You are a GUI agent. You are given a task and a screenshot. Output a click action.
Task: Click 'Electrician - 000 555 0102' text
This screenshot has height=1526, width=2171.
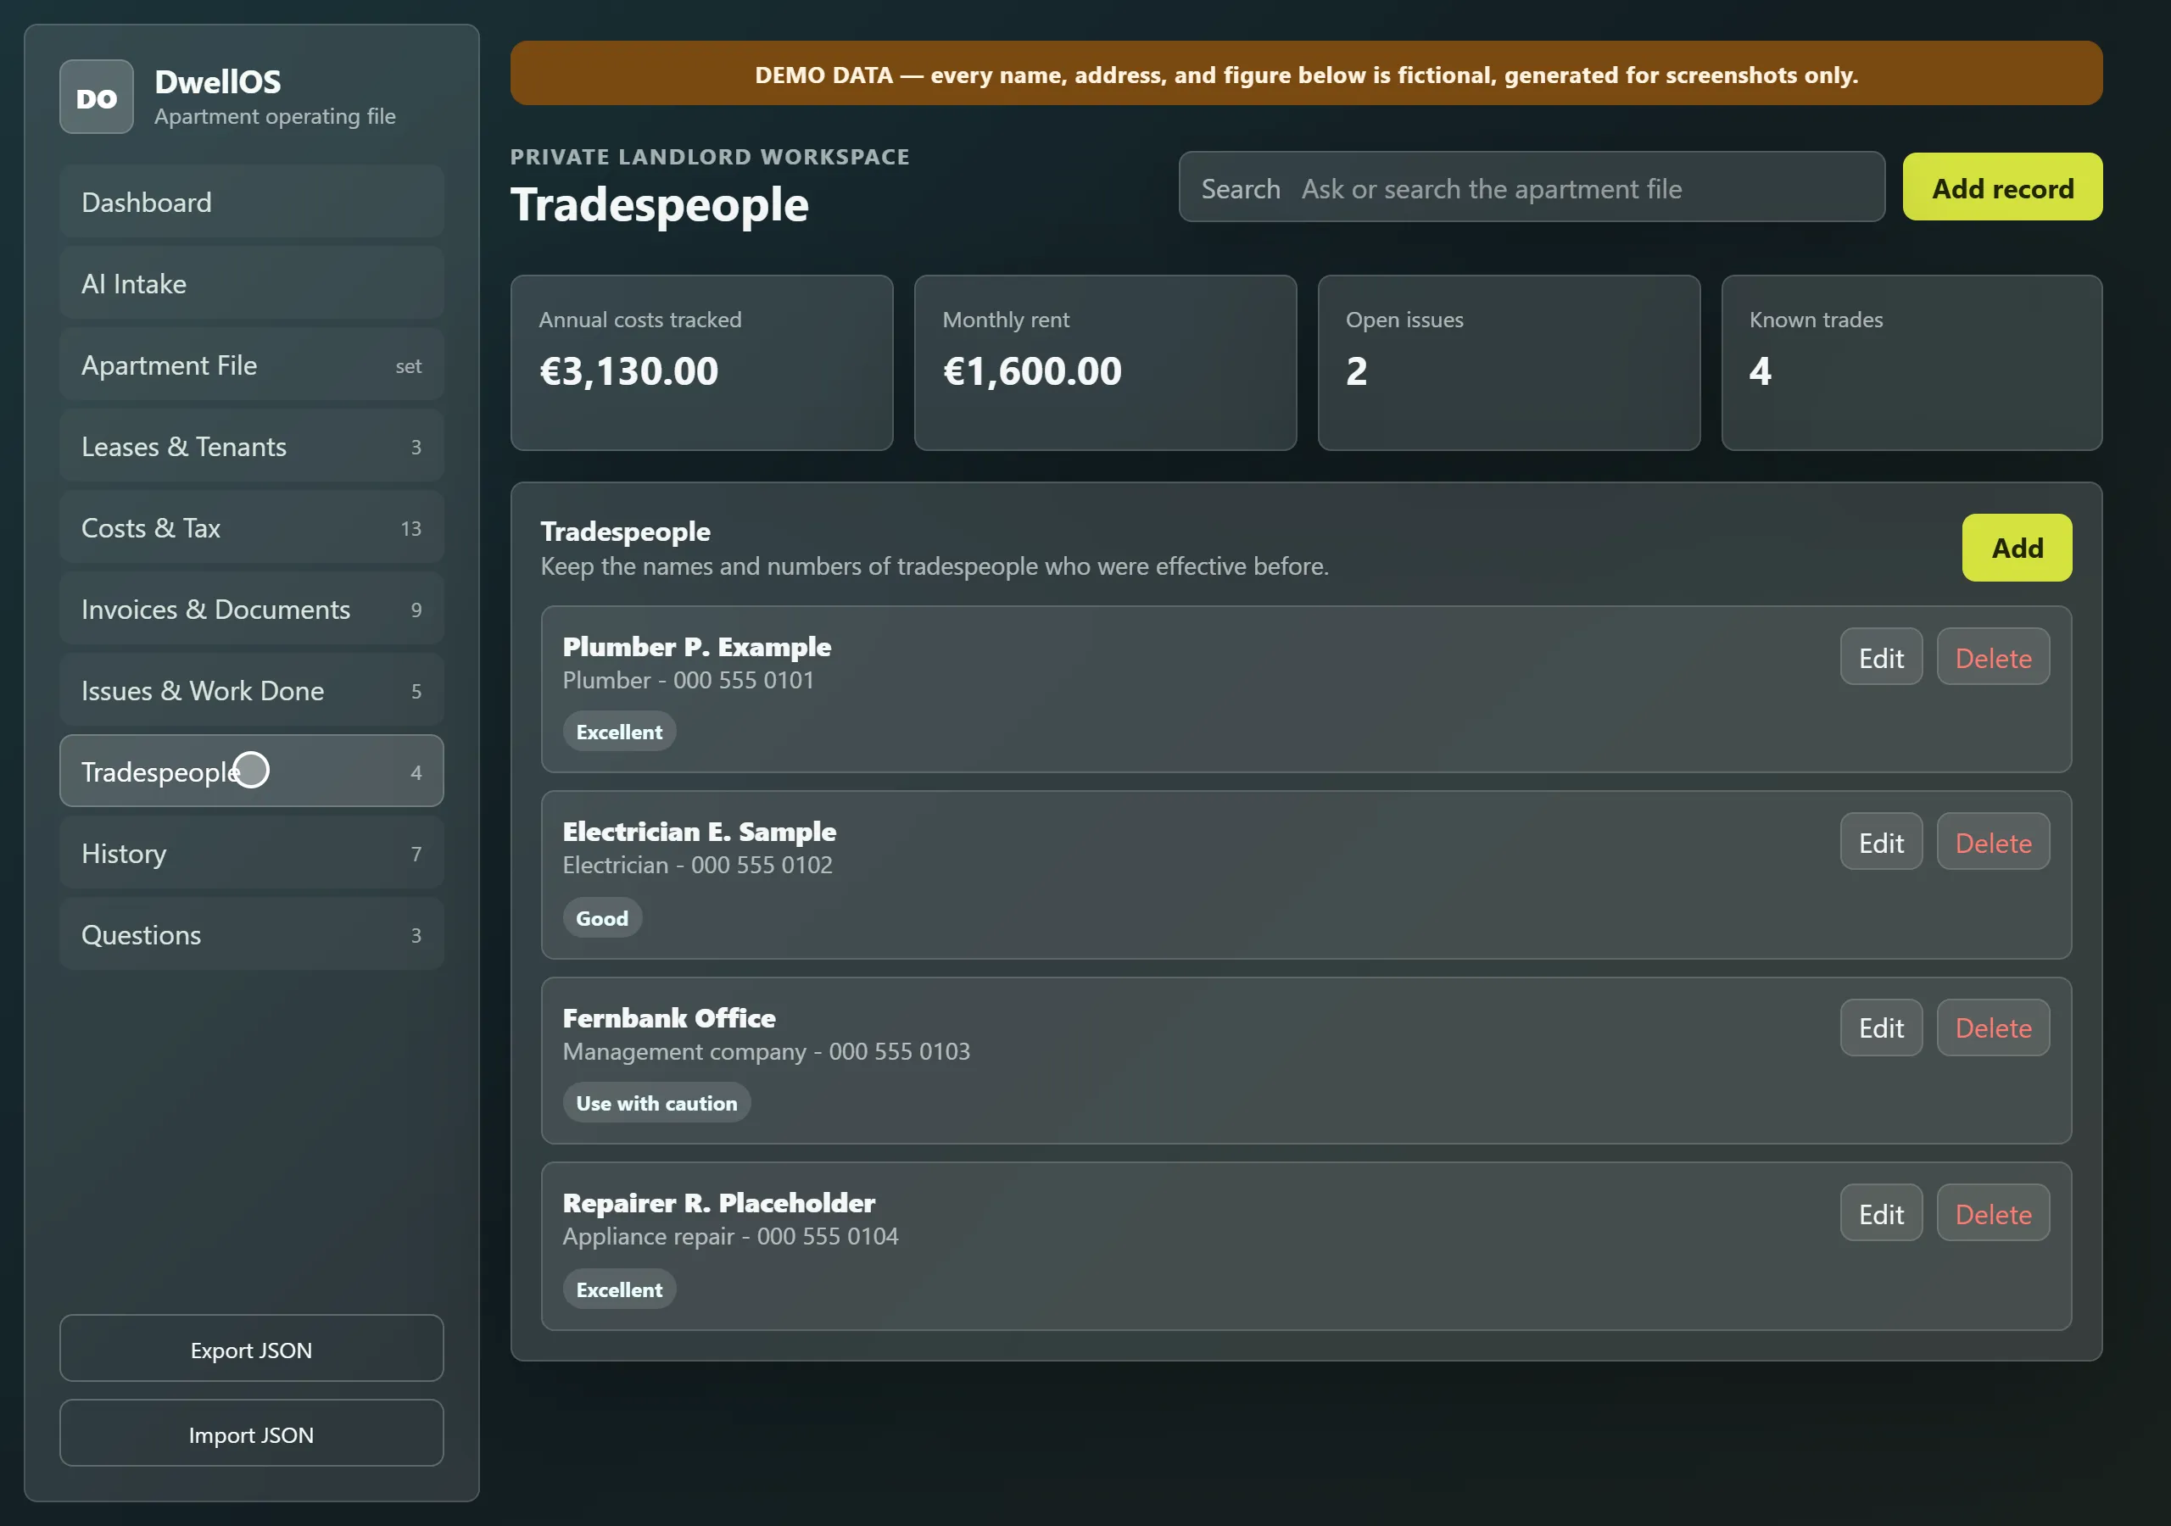(698, 865)
